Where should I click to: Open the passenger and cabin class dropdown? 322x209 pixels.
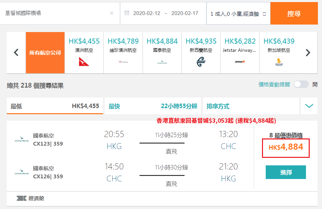coord(238,14)
